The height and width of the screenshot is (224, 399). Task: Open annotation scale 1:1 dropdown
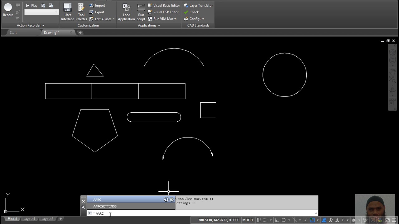[x=345, y=220]
